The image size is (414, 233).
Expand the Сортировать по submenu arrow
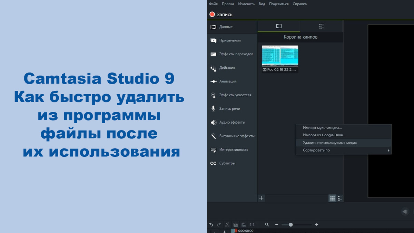point(389,151)
